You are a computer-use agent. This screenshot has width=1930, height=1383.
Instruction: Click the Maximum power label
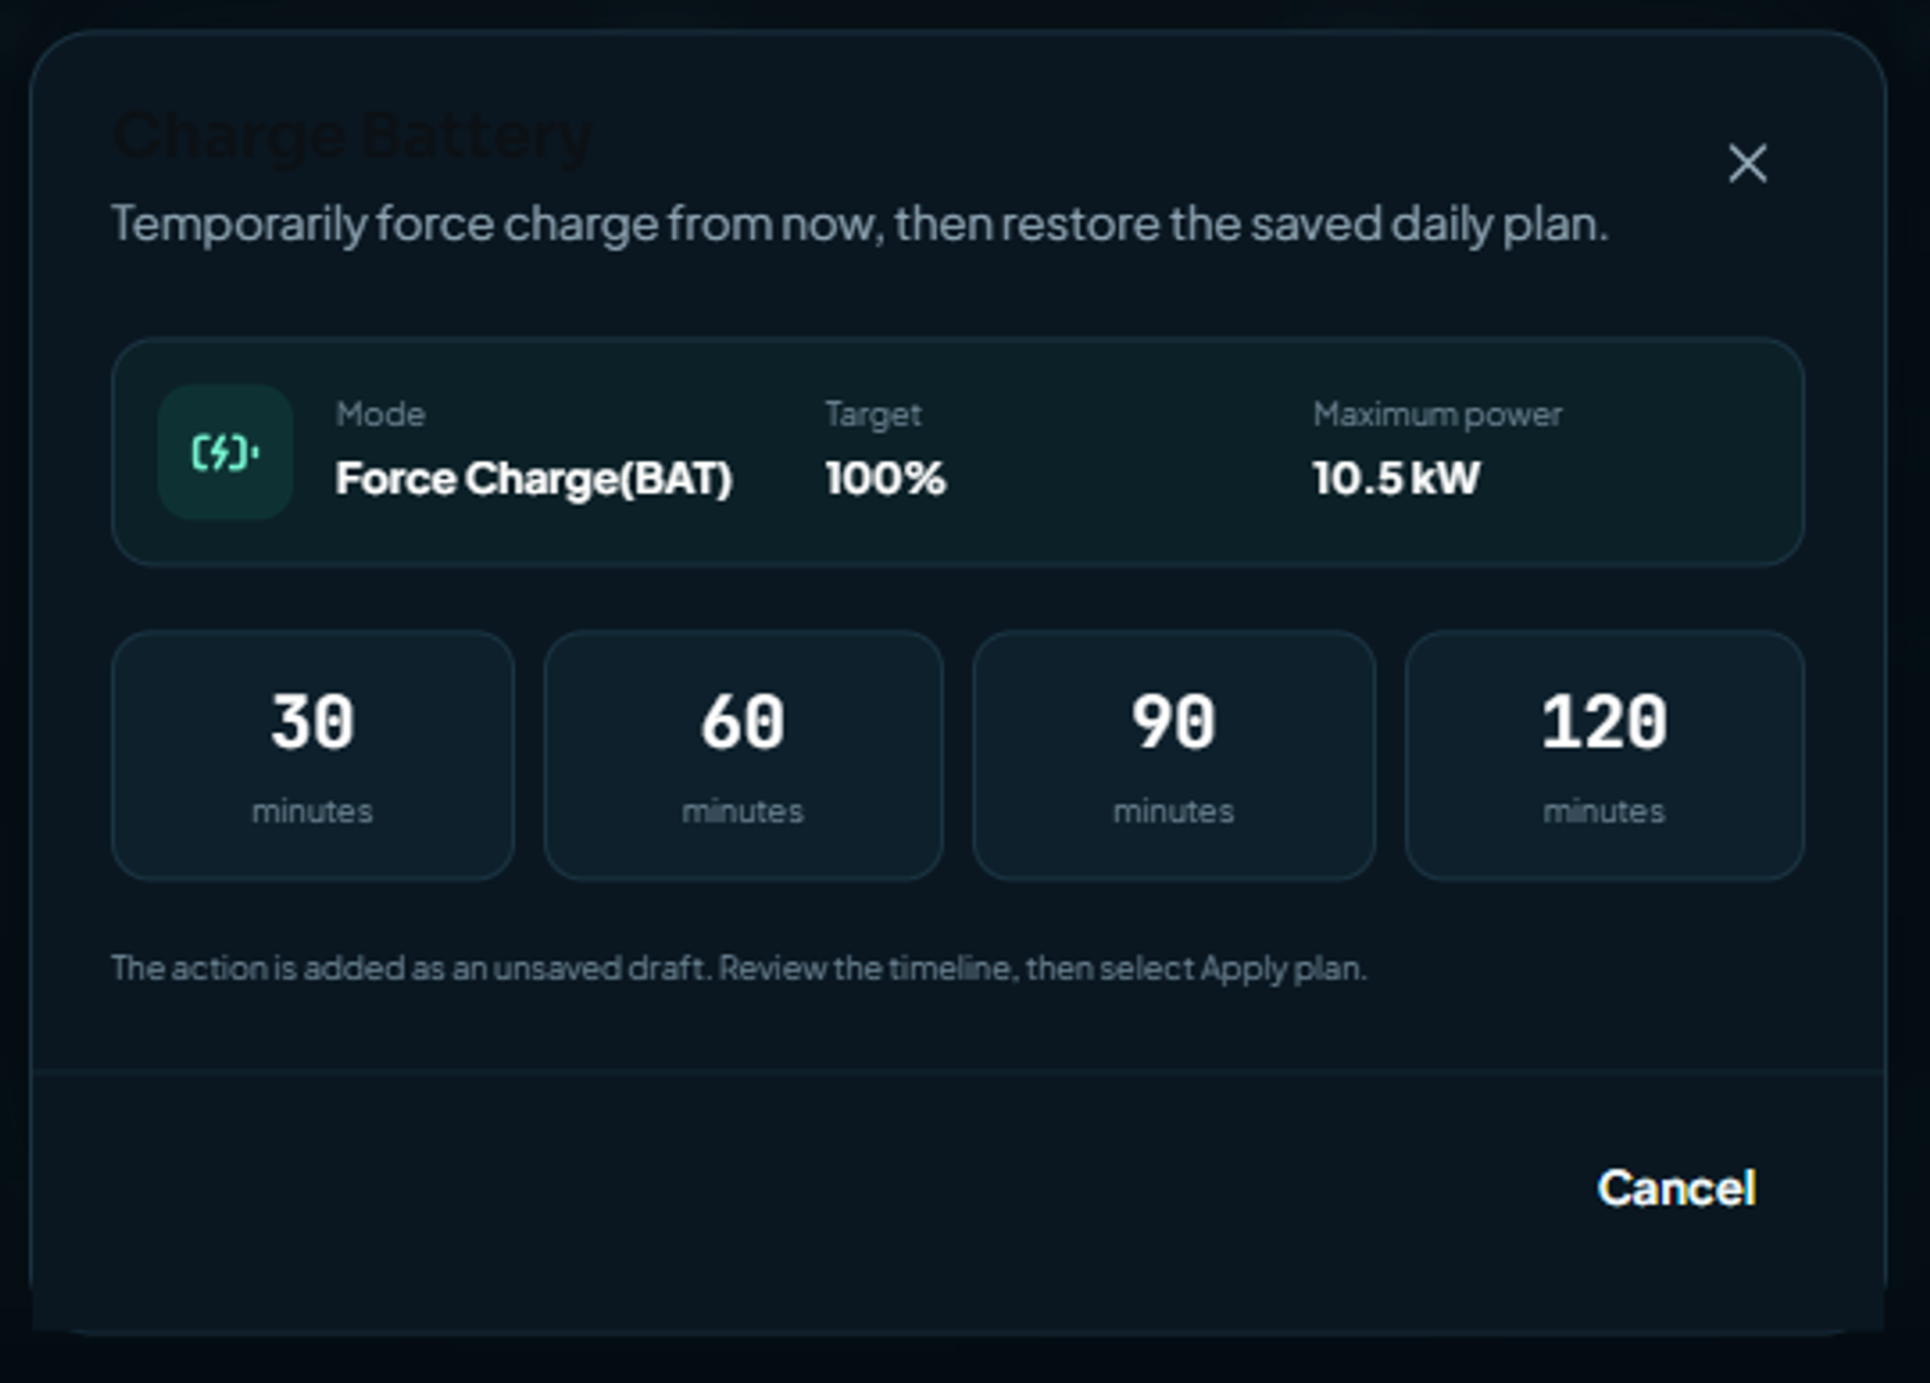pos(1437,416)
